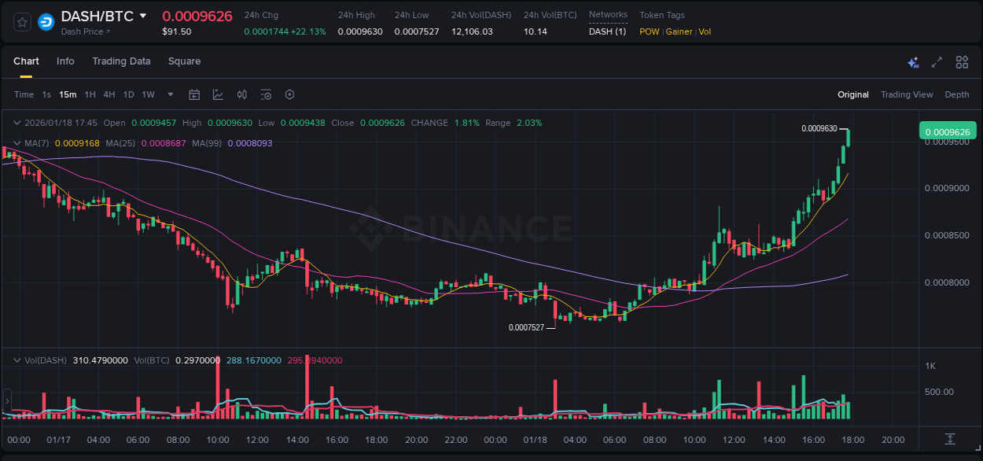Open the DASH/BTC pair selector dropdown
The width and height of the screenshot is (983, 461).
(142, 15)
